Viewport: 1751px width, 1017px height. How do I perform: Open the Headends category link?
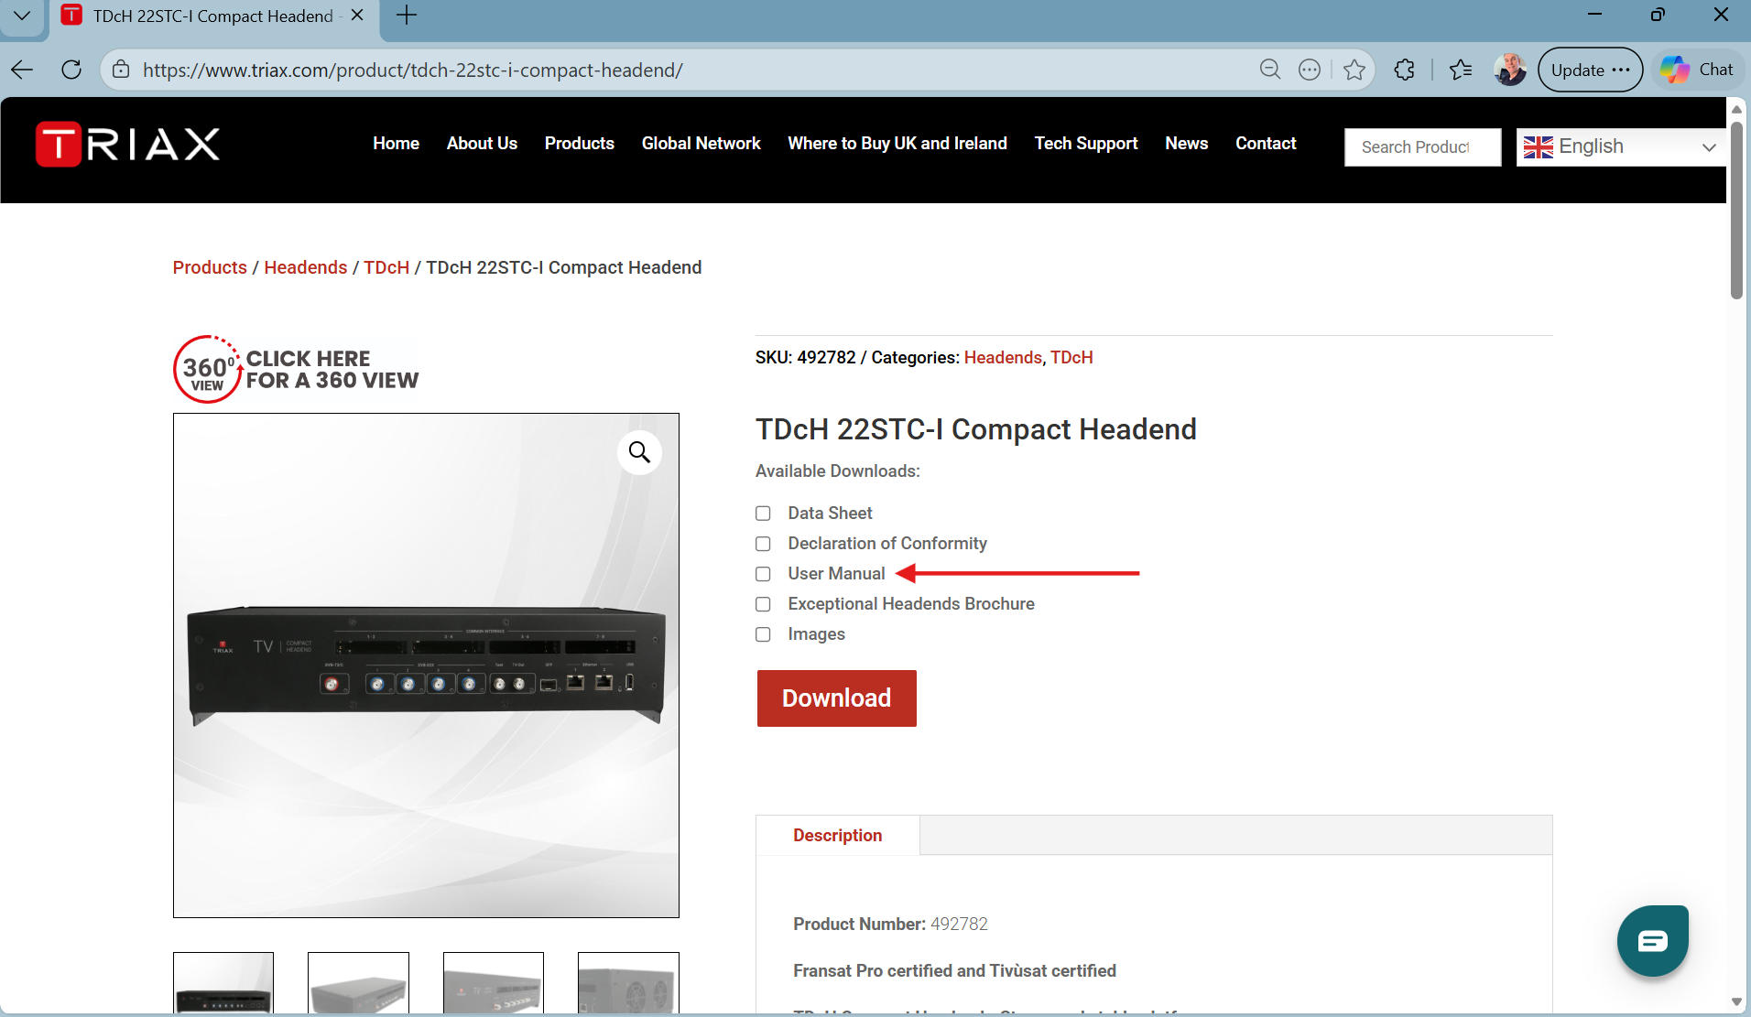[1003, 358]
